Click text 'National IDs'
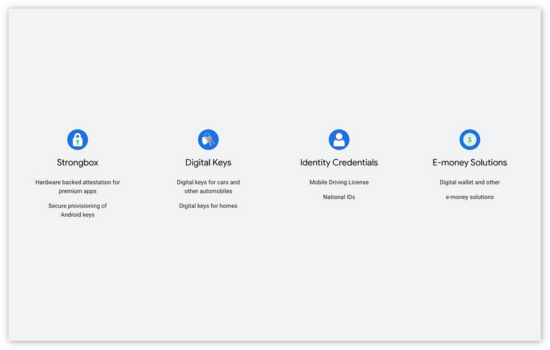The height and width of the screenshot is (350, 550). coord(339,197)
